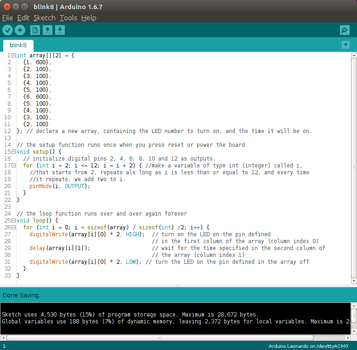Click the console vertical scrollbar down arrow

(354, 332)
